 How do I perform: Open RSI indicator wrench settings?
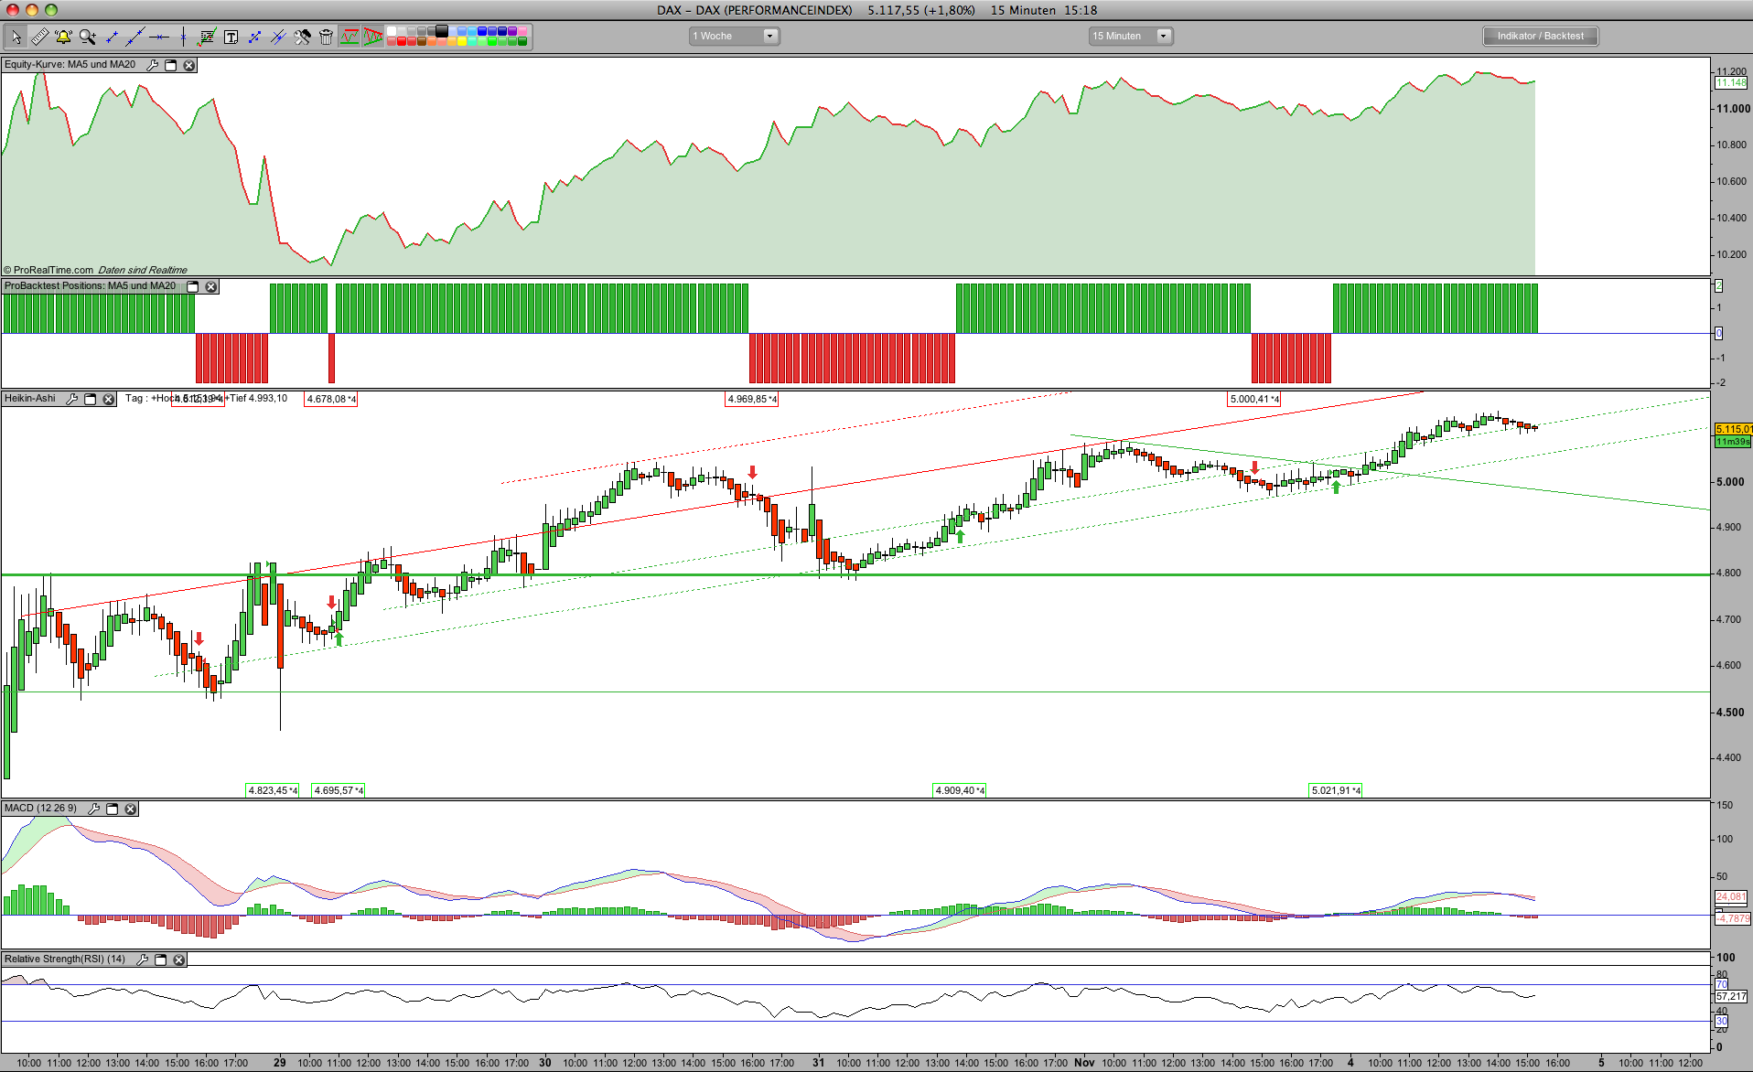tap(143, 959)
